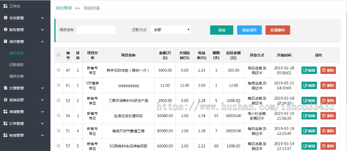Check the box for project 52
The width and height of the screenshot is (347, 151).
coord(59,100)
